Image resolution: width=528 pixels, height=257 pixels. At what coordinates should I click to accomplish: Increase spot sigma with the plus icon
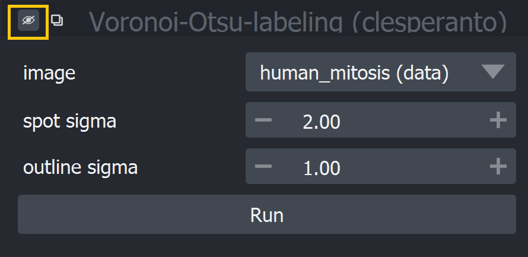(498, 120)
